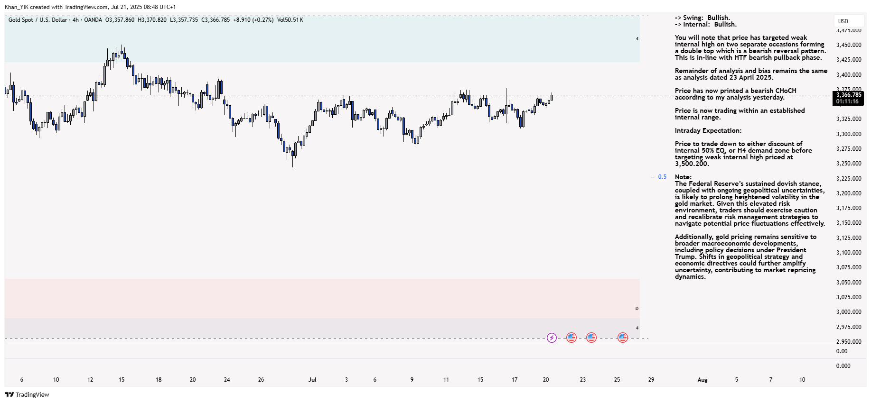Click the +8.910 (+0.27%) change value
Viewport: 871px width, 403px height.
[x=253, y=20]
